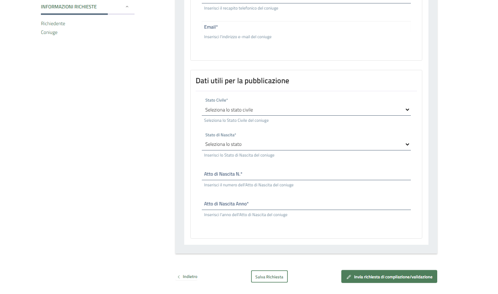The image size is (498, 294).
Task: Click the Stato di Nascita chevron arrow
Action: point(407,145)
